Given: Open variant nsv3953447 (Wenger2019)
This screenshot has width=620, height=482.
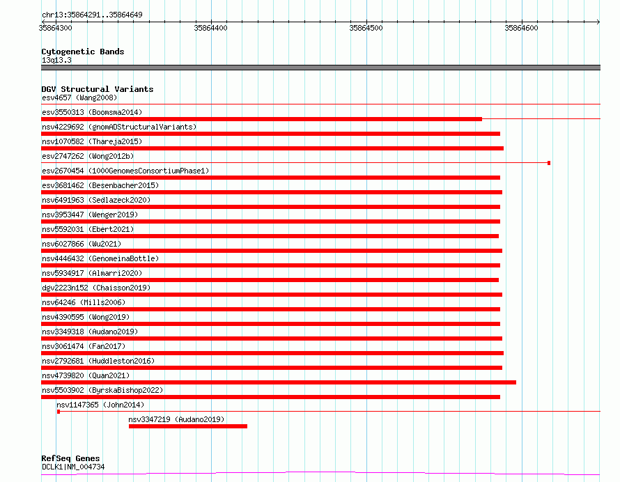Looking at the screenshot, I should click(x=90, y=215).
